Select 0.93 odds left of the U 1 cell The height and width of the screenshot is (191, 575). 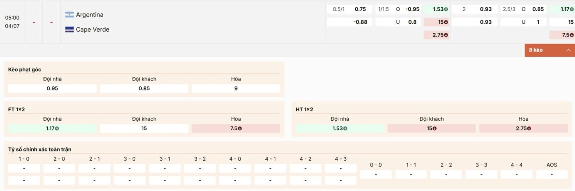click(x=475, y=22)
